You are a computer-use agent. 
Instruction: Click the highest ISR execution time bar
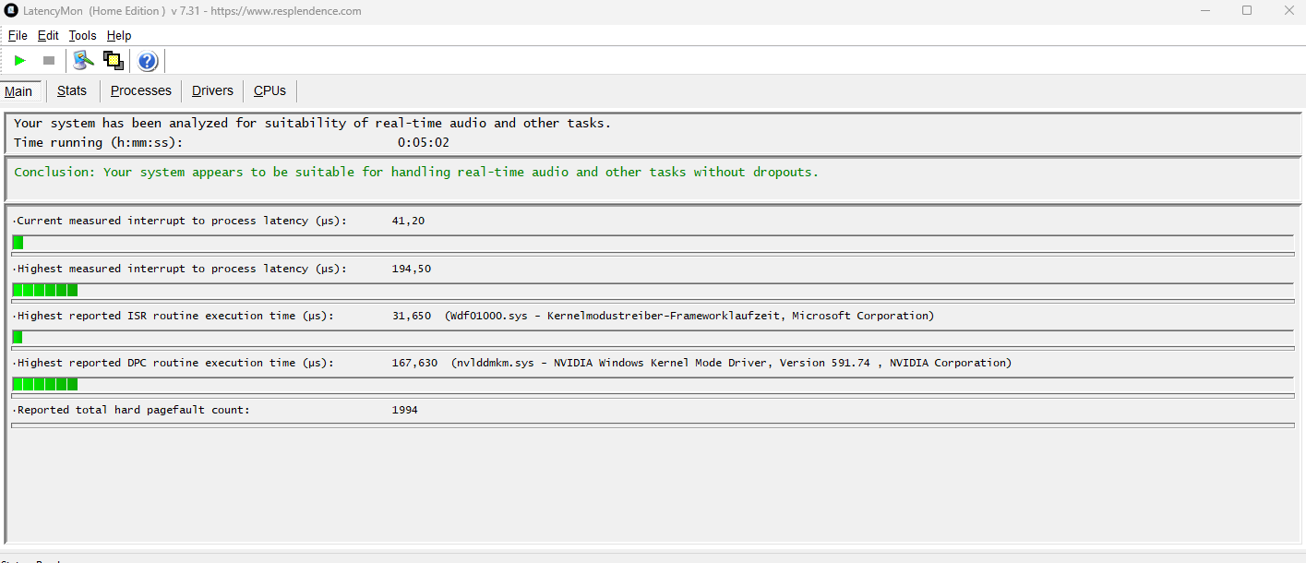coord(653,337)
